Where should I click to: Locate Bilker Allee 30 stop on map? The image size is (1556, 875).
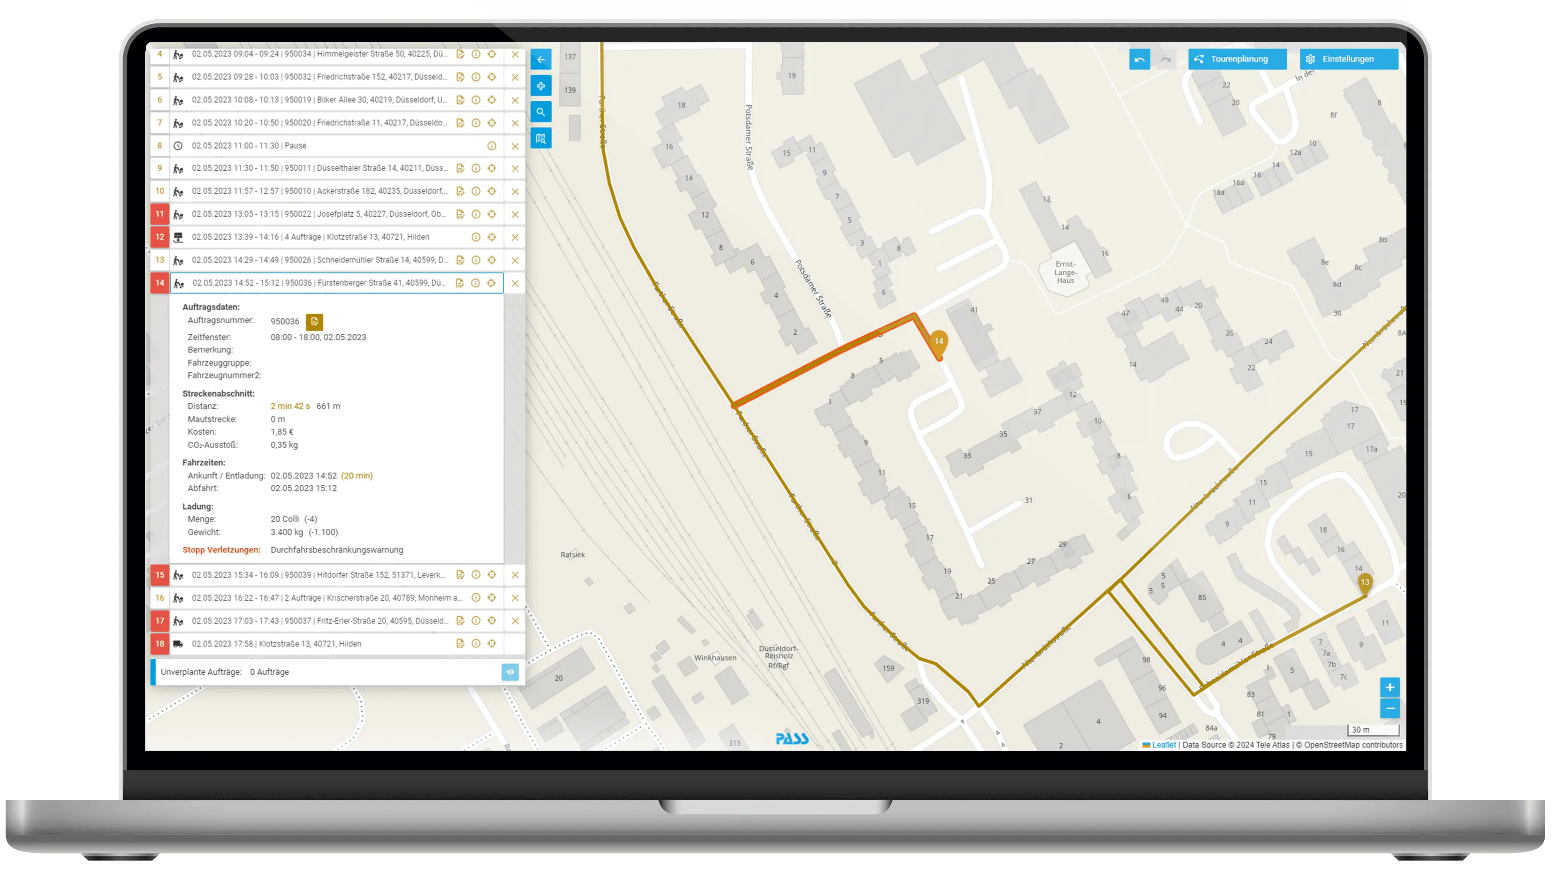(492, 100)
